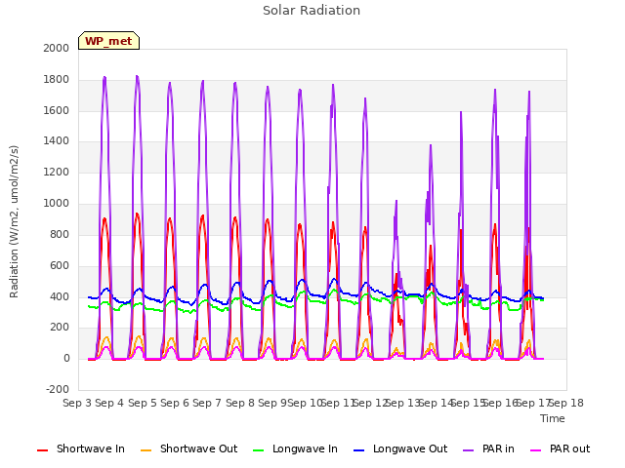Click the Solar Radiation chart title

312,11
